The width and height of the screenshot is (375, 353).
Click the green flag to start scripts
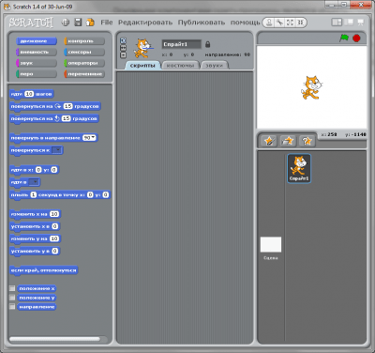coord(344,38)
